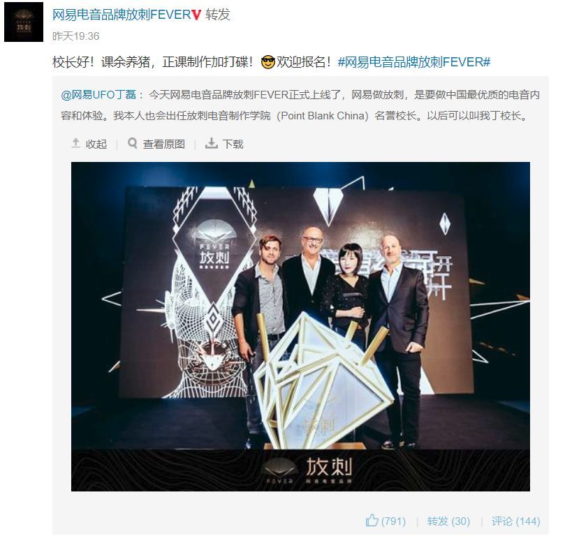Click the 转发 label next to the account name
Viewport: 565px width, 541px height.
tap(218, 15)
